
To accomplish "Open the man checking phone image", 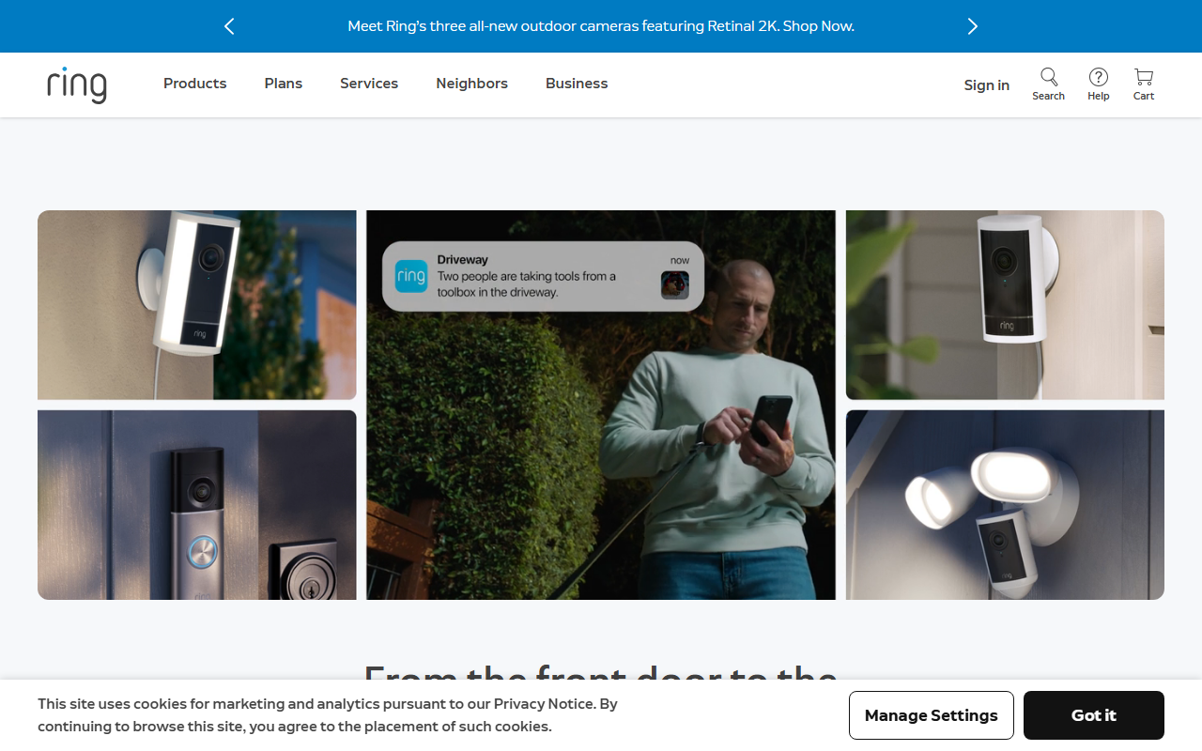I will tap(601, 405).
